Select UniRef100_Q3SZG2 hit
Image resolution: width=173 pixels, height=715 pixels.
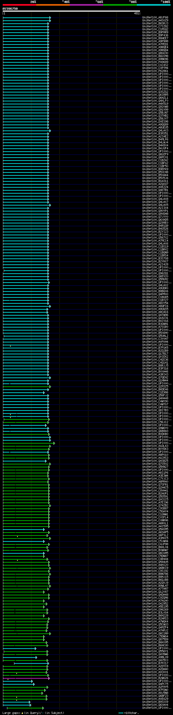pos(155,92)
